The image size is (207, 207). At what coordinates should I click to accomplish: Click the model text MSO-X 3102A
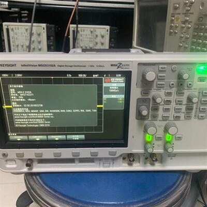click(x=25, y=92)
